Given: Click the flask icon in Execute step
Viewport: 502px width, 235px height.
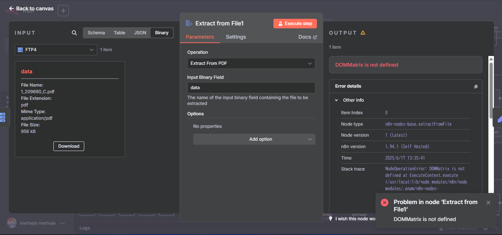Looking at the screenshot, I should tap(280, 24).
